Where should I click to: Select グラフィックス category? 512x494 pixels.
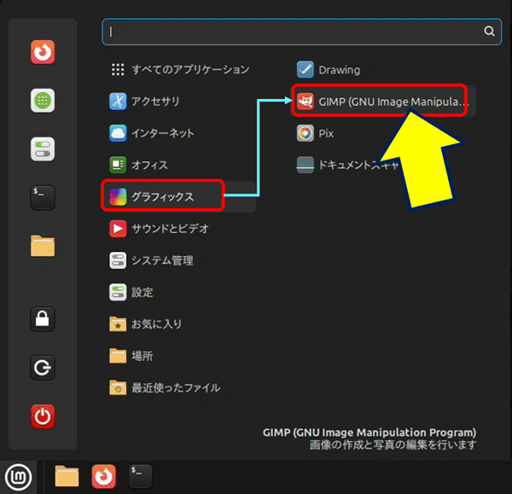(x=180, y=196)
